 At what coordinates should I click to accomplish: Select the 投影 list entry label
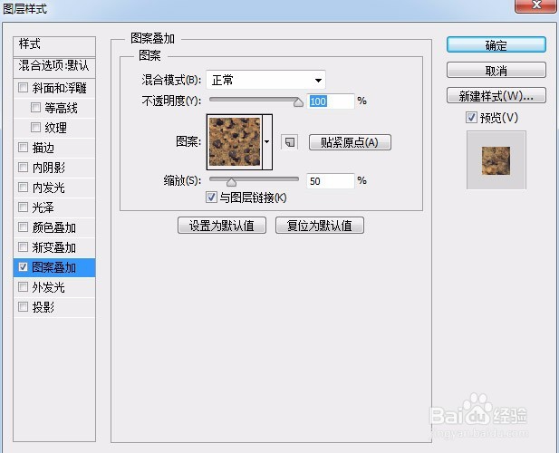(x=43, y=307)
